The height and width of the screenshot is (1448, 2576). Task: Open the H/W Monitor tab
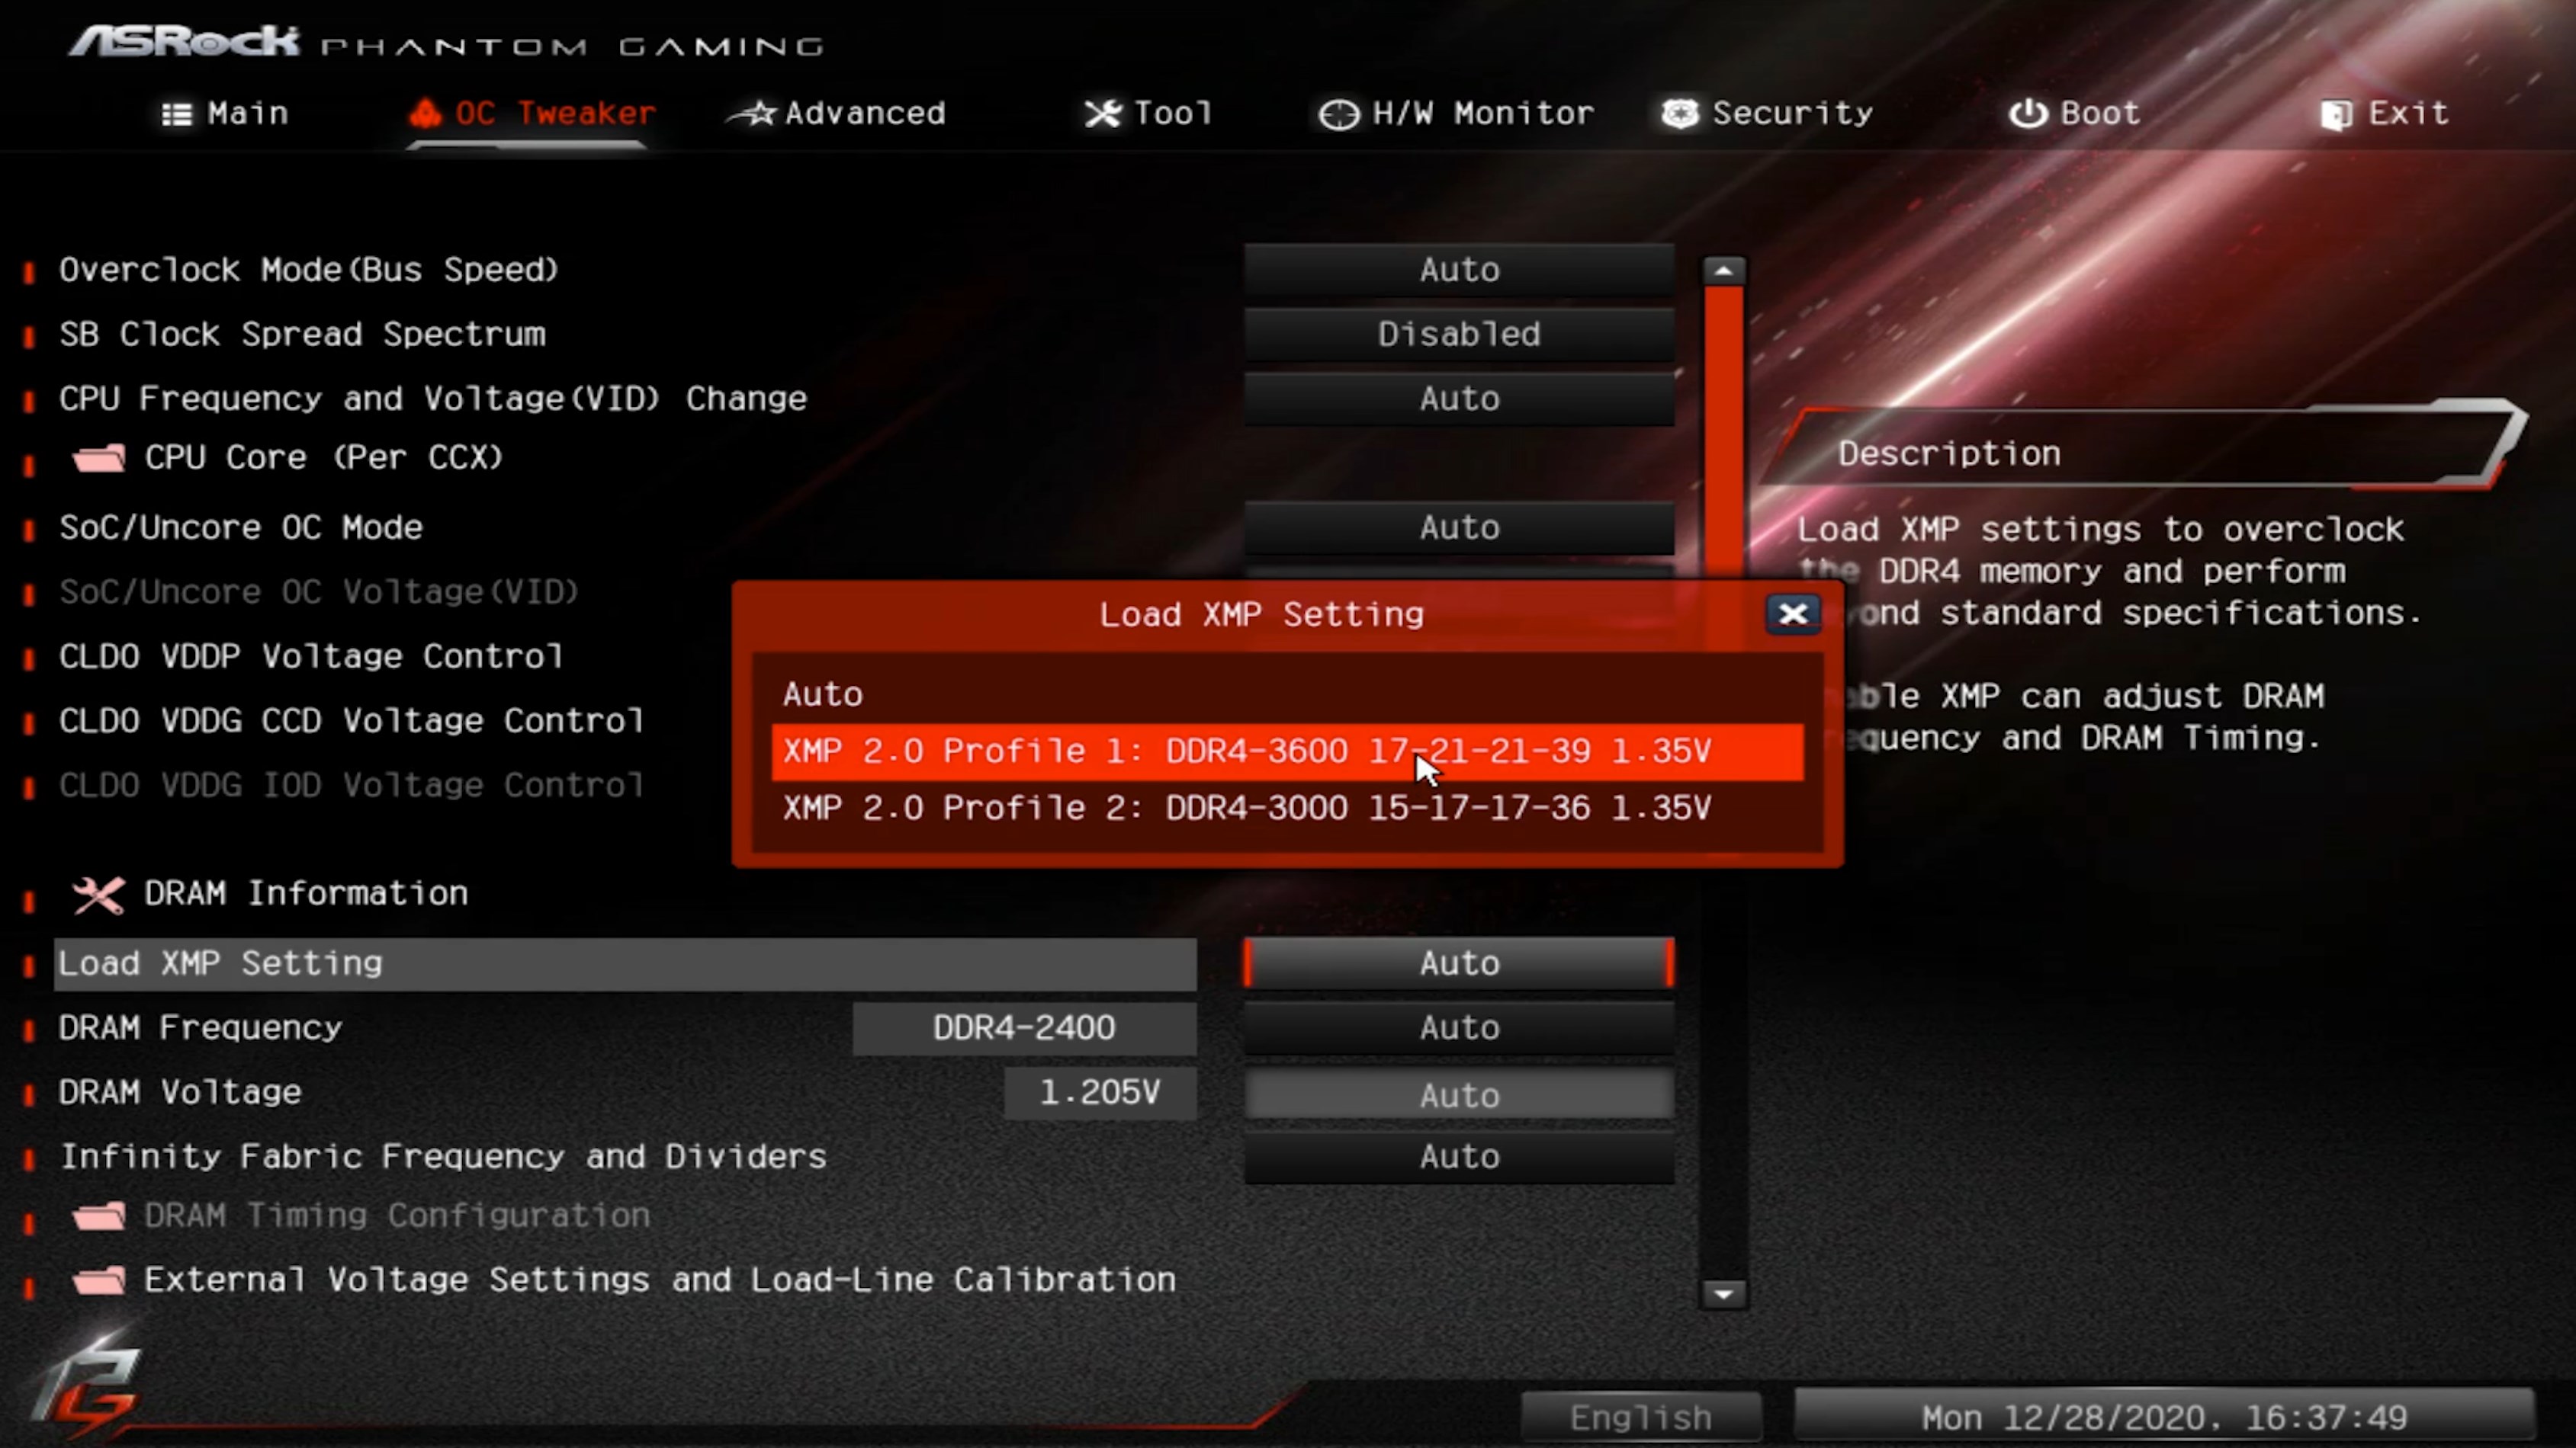1456,113
